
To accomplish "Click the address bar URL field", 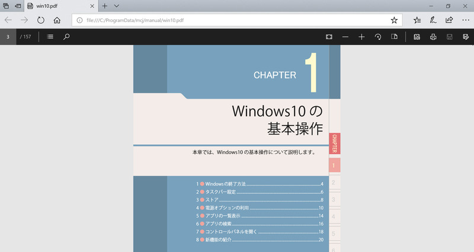I will (237, 20).
